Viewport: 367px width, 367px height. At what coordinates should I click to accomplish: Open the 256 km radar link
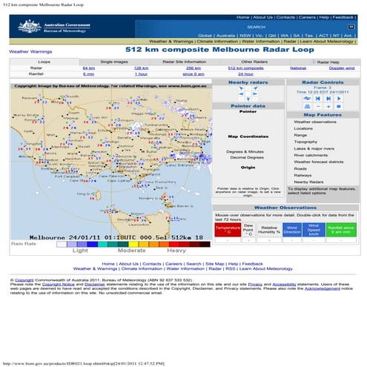[194, 68]
